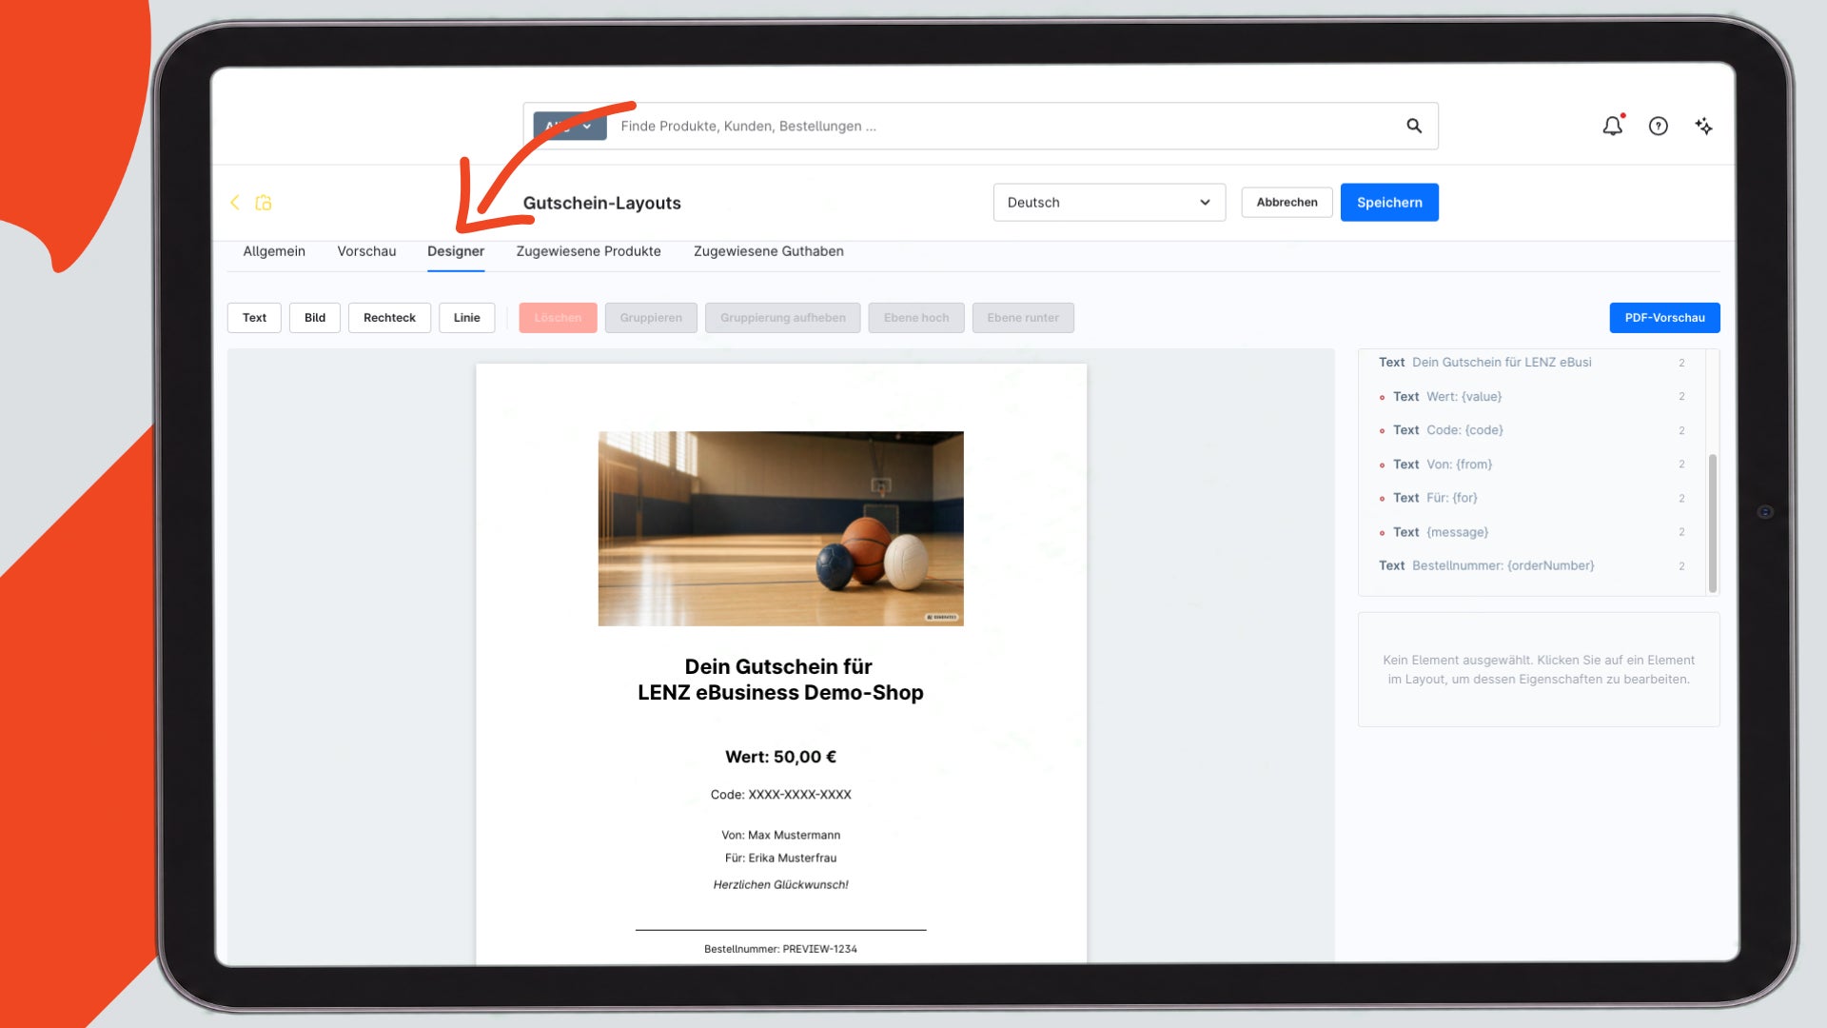Add a Linie element
1827x1028 pixels.
[466, 318]
